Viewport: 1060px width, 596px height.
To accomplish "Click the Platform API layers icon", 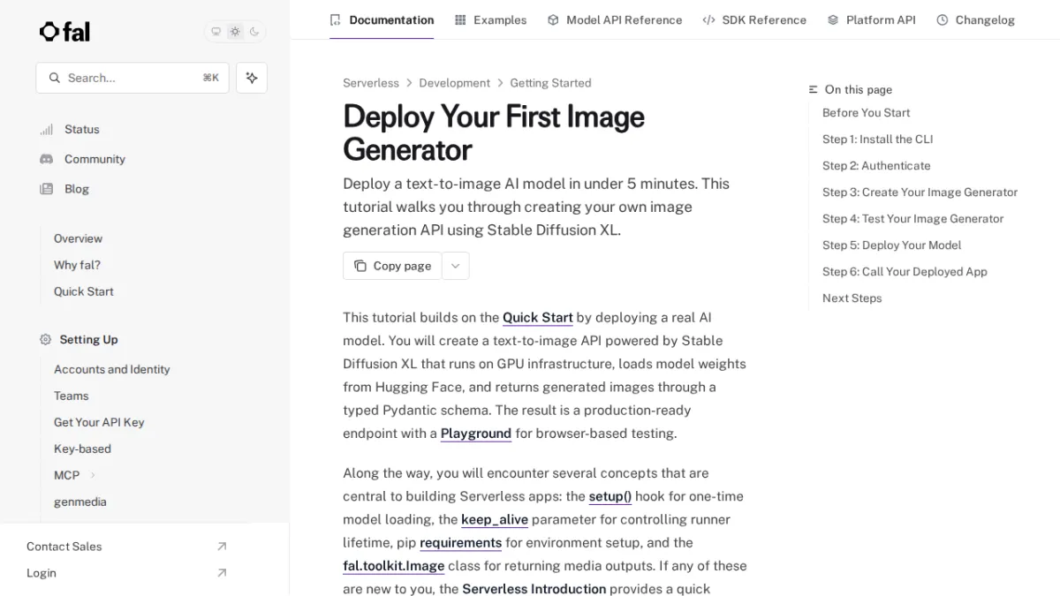I will tap(833, 19).
